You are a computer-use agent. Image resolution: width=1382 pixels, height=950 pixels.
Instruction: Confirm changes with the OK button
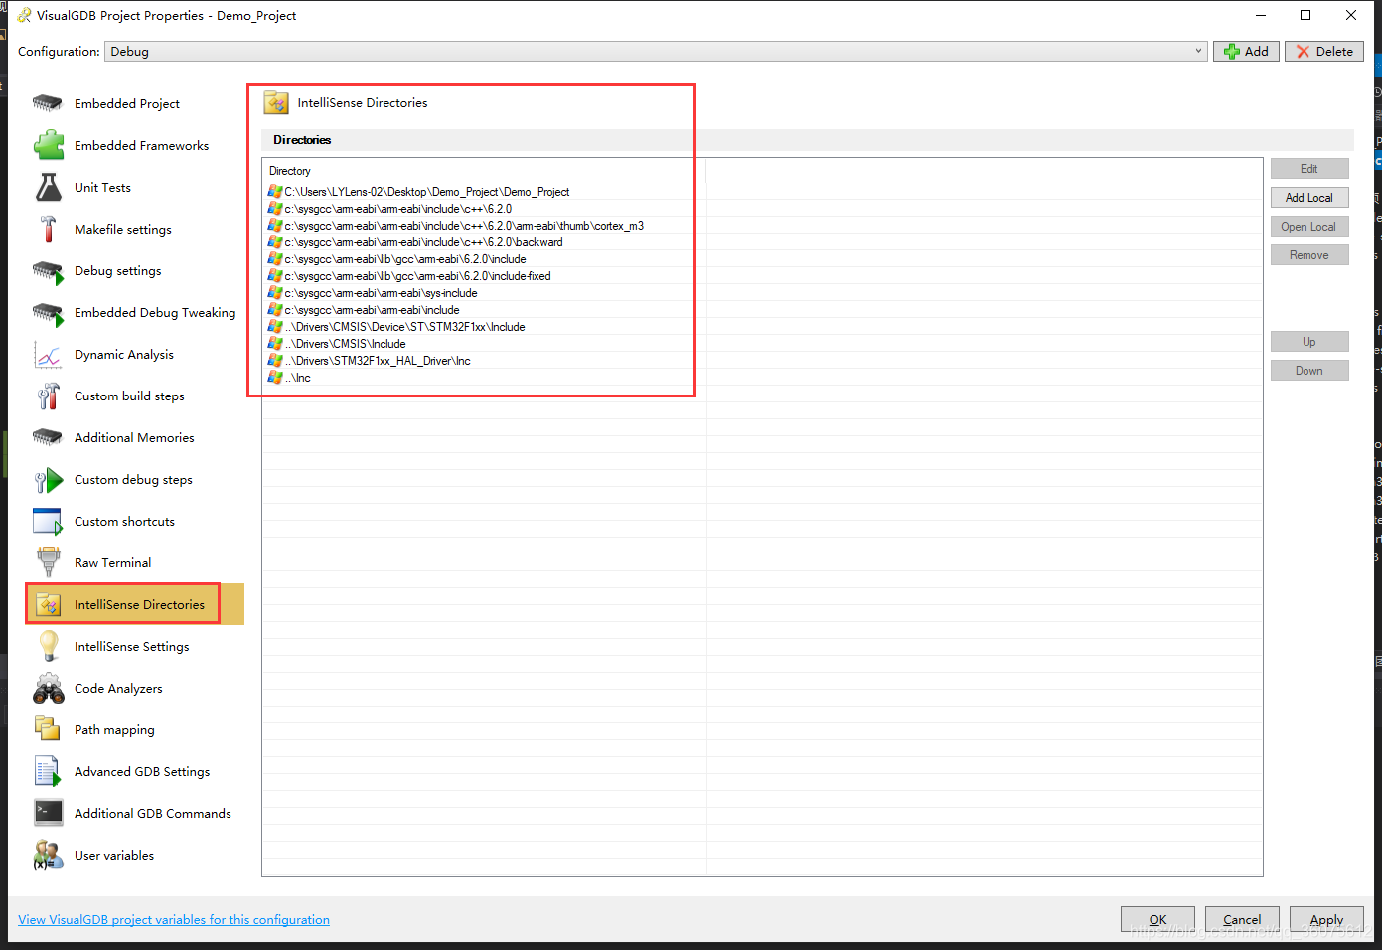[x=1158, y=919]
